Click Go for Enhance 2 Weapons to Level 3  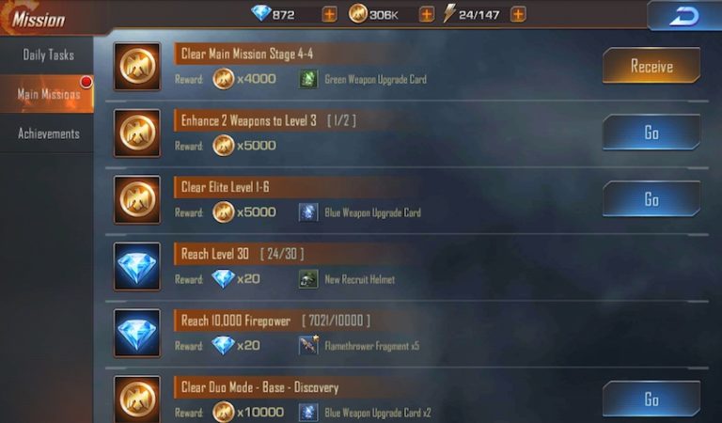(651, 133)
